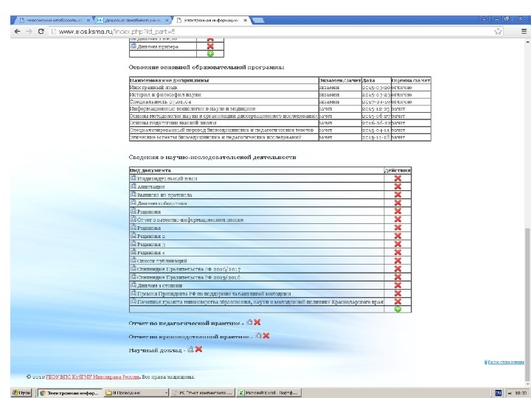Switch to Проводник in the taskbar
This screenshot has height=398, width=531.
tap(136, 393)
